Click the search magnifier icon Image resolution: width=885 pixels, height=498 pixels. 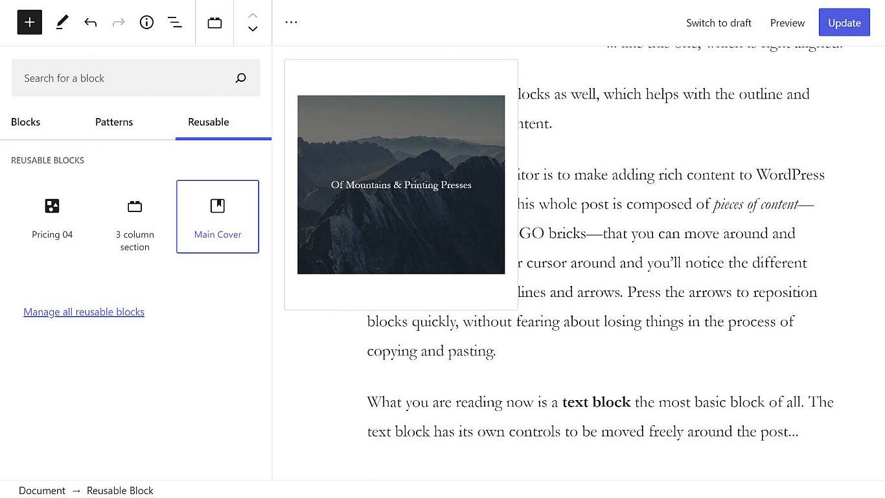[x=240, y=78]
